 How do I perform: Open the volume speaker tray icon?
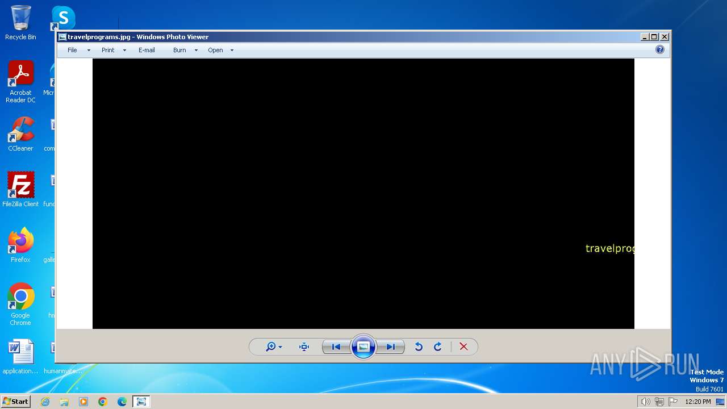coord(645,402)
